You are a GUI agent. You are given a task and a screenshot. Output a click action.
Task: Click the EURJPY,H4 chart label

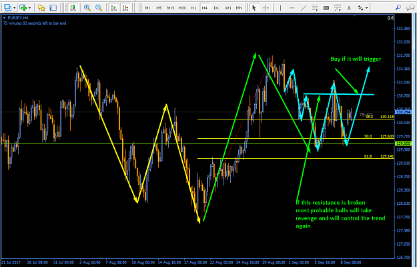coord(18,18)
